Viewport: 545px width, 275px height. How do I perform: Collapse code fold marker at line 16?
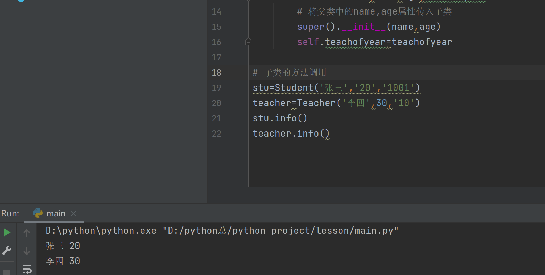coord(248,42)
